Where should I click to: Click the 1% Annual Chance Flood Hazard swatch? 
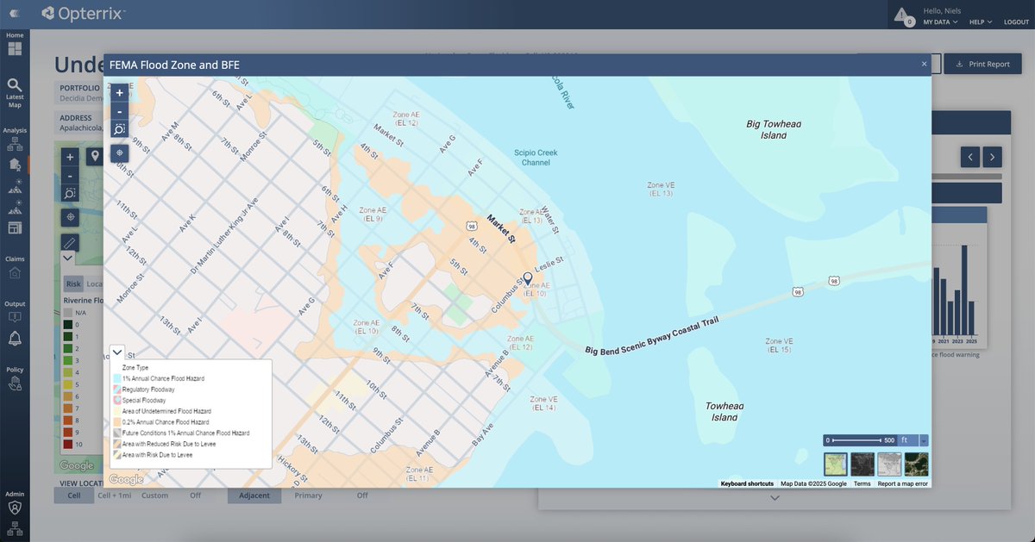(x=117, y=378)
